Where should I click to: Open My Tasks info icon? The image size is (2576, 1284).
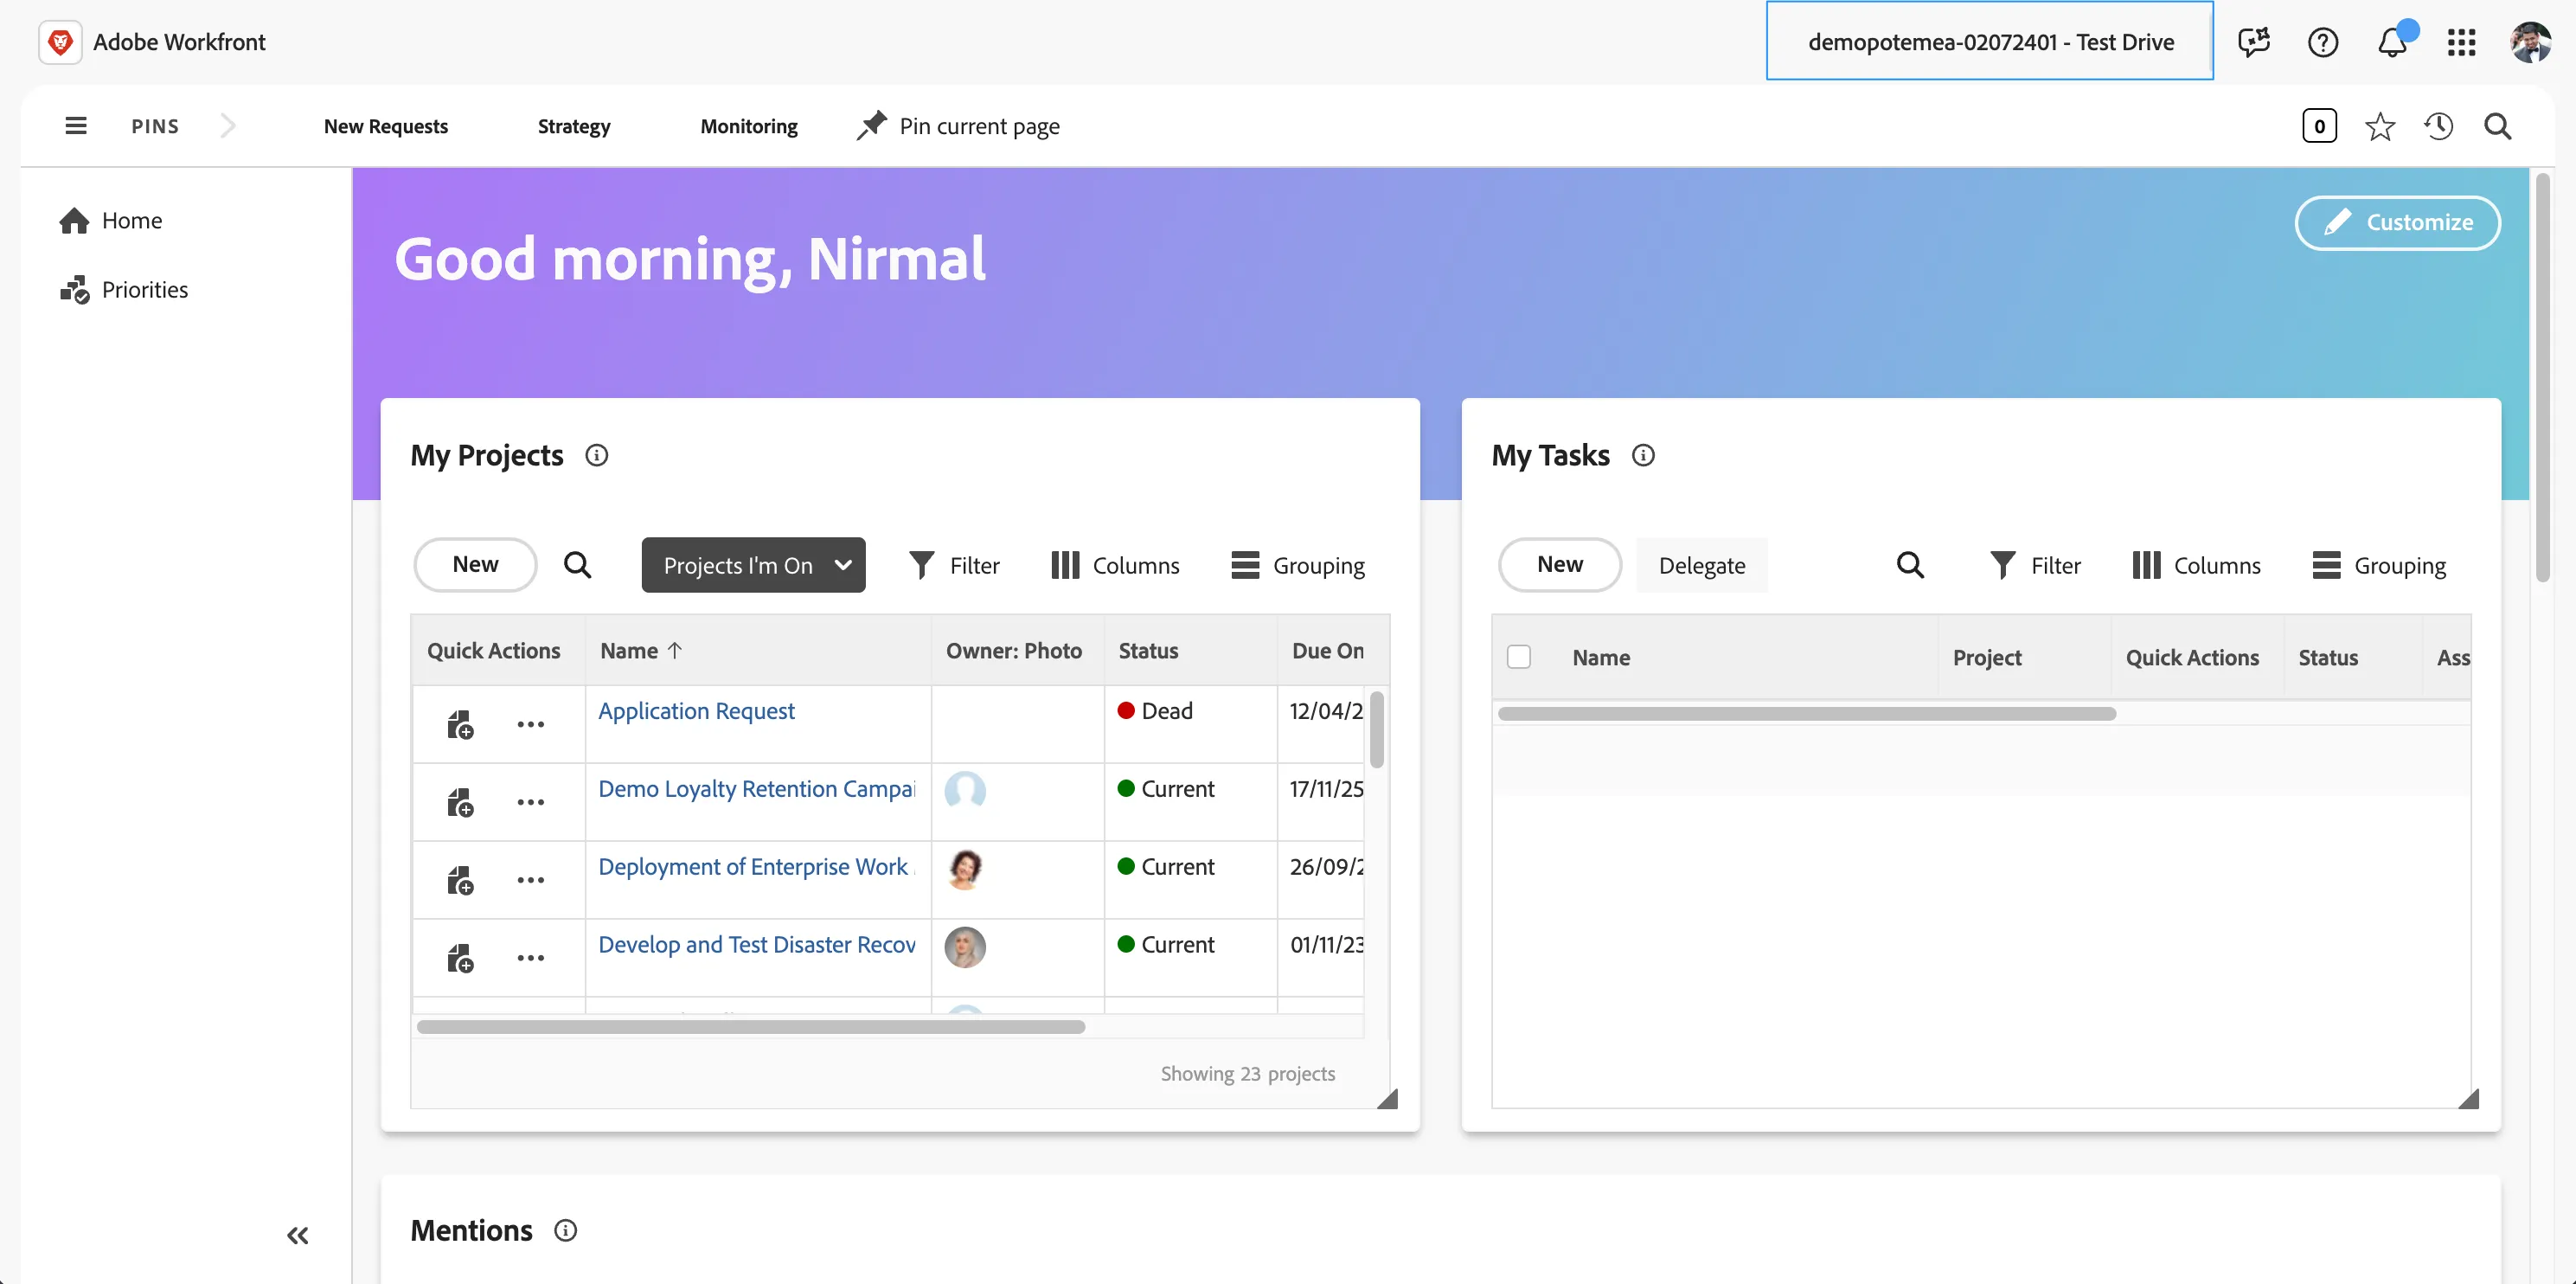1643,455
